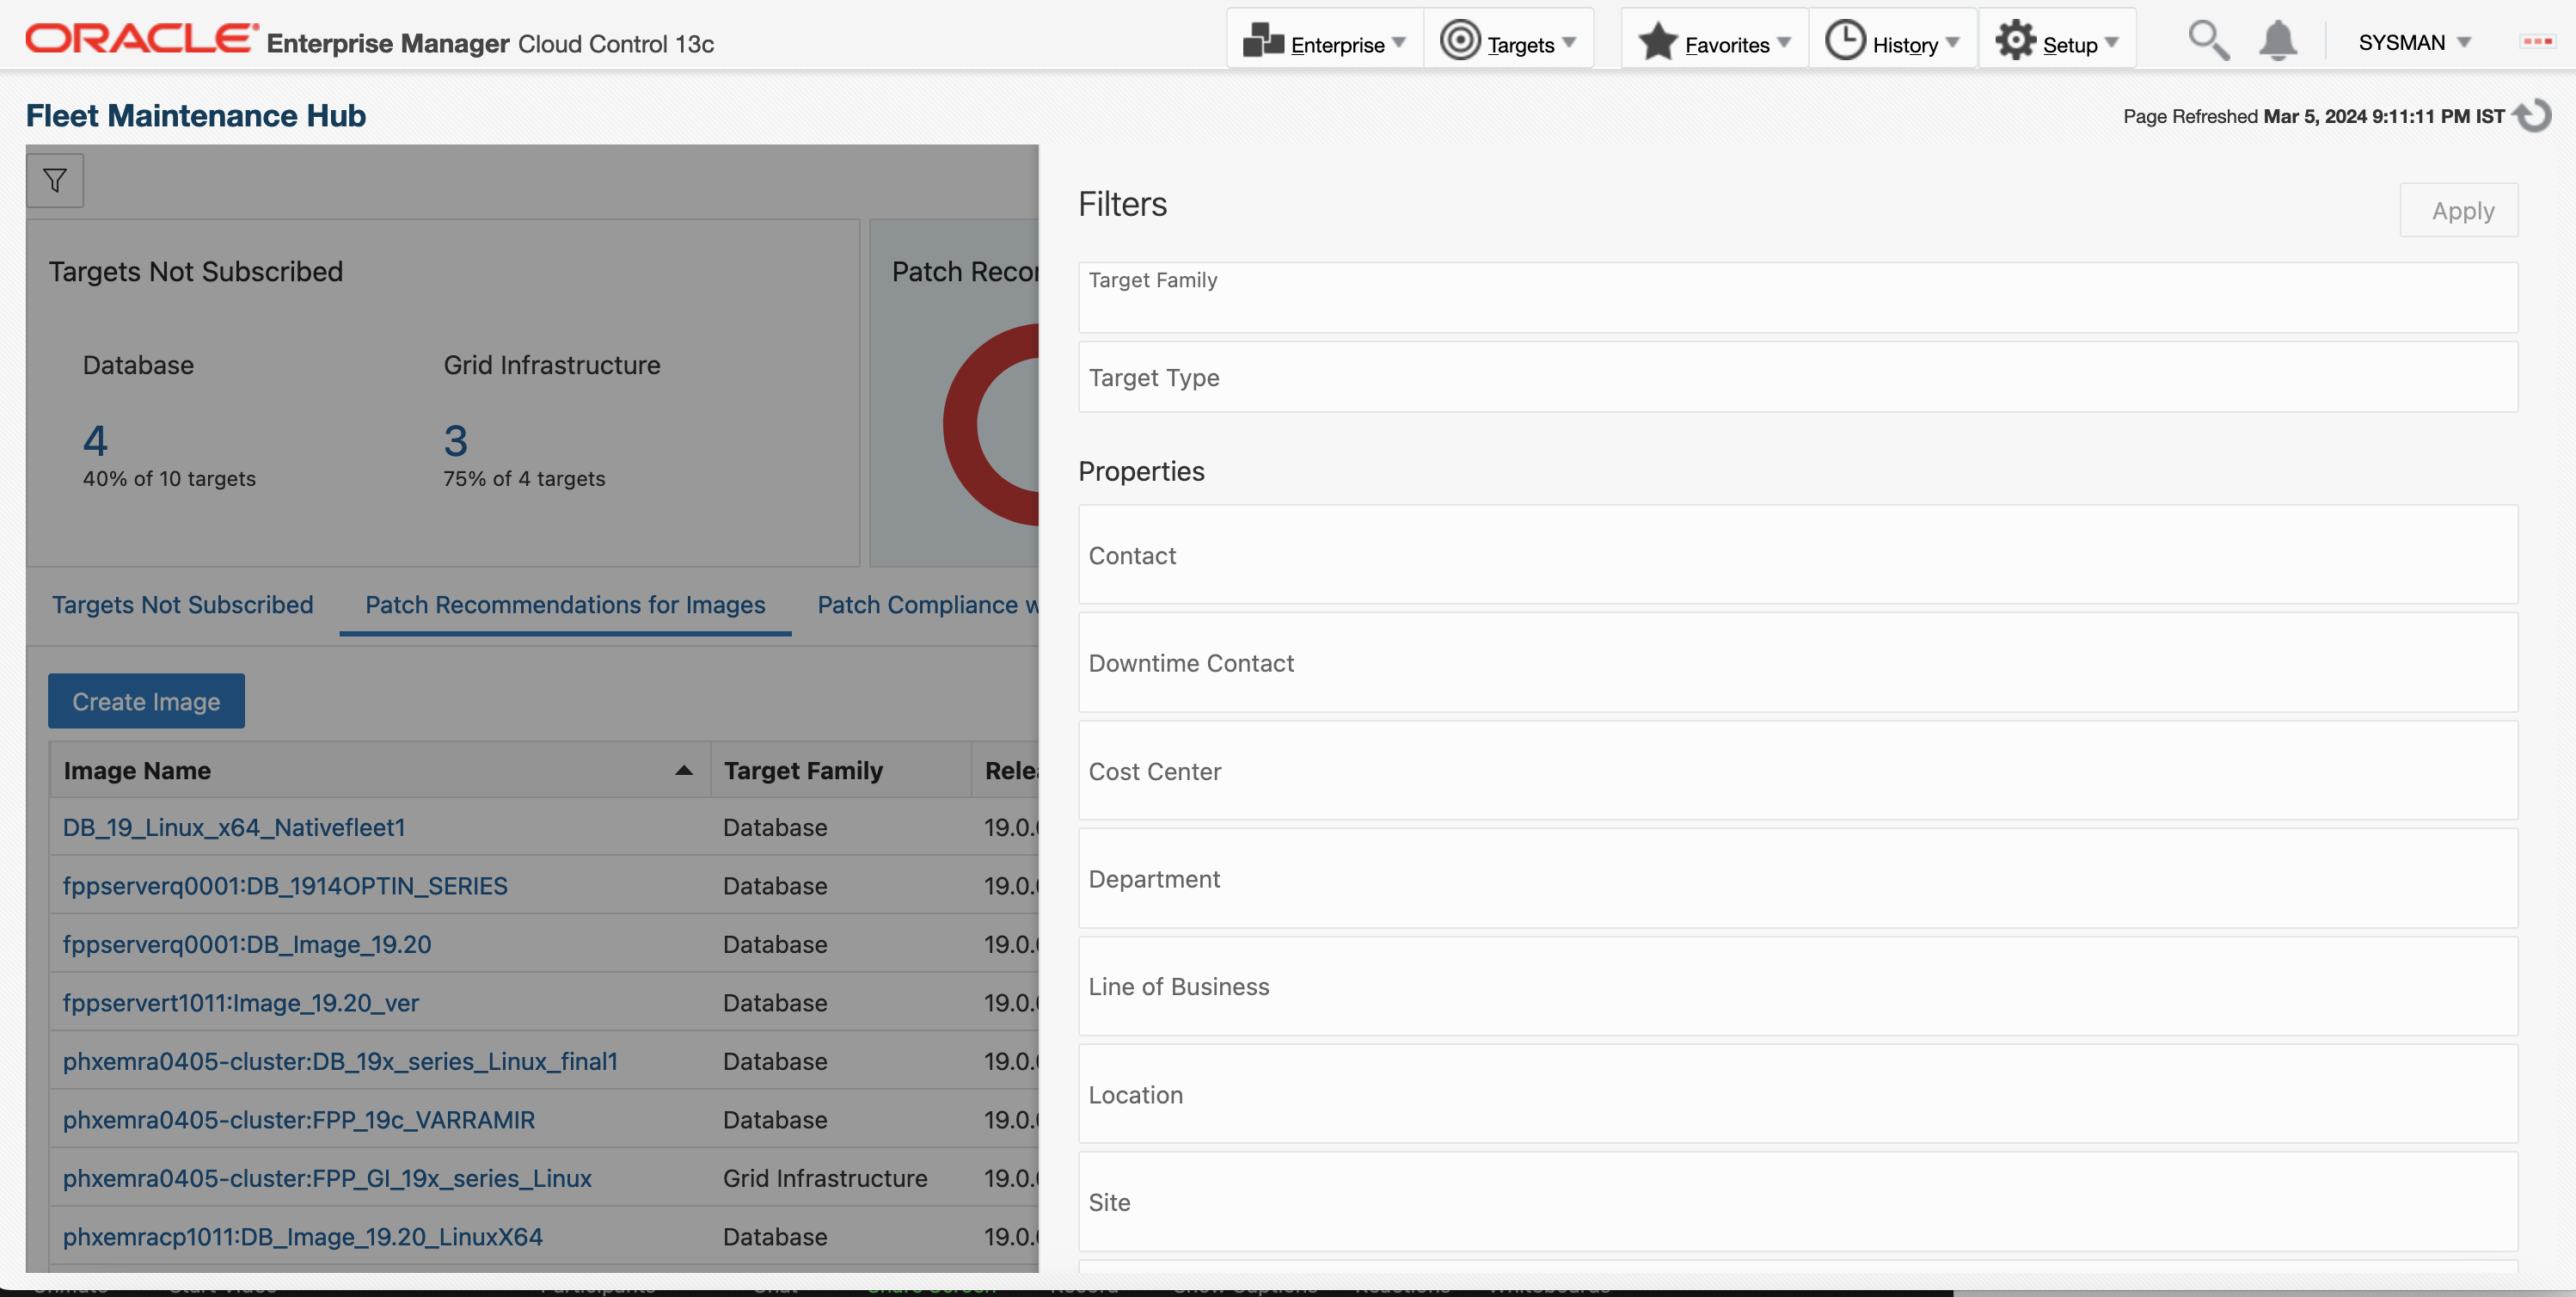The width and height of the screenshot is (2576, 1297).
Task: Click the page refresh icon
Action: pos(2533,116)
